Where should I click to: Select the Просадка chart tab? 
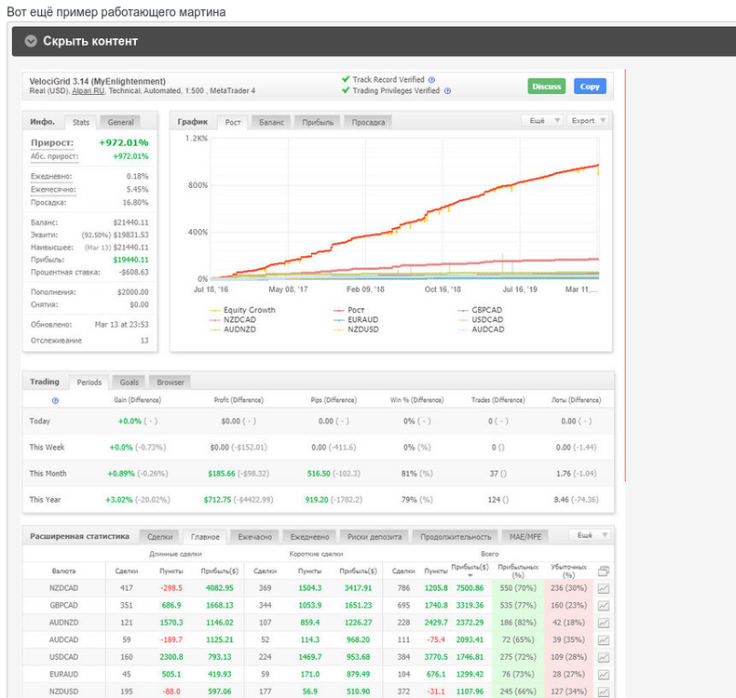[369, 122]
